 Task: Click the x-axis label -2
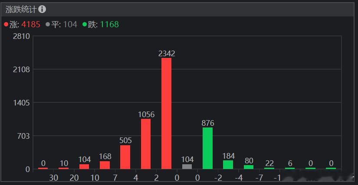pos(218,178)
